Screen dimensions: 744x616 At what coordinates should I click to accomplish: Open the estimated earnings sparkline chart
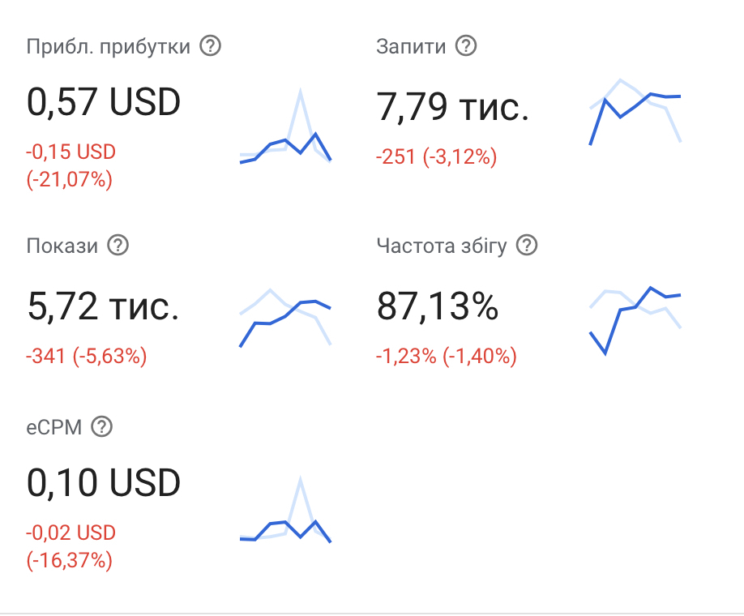pos(285,127)
